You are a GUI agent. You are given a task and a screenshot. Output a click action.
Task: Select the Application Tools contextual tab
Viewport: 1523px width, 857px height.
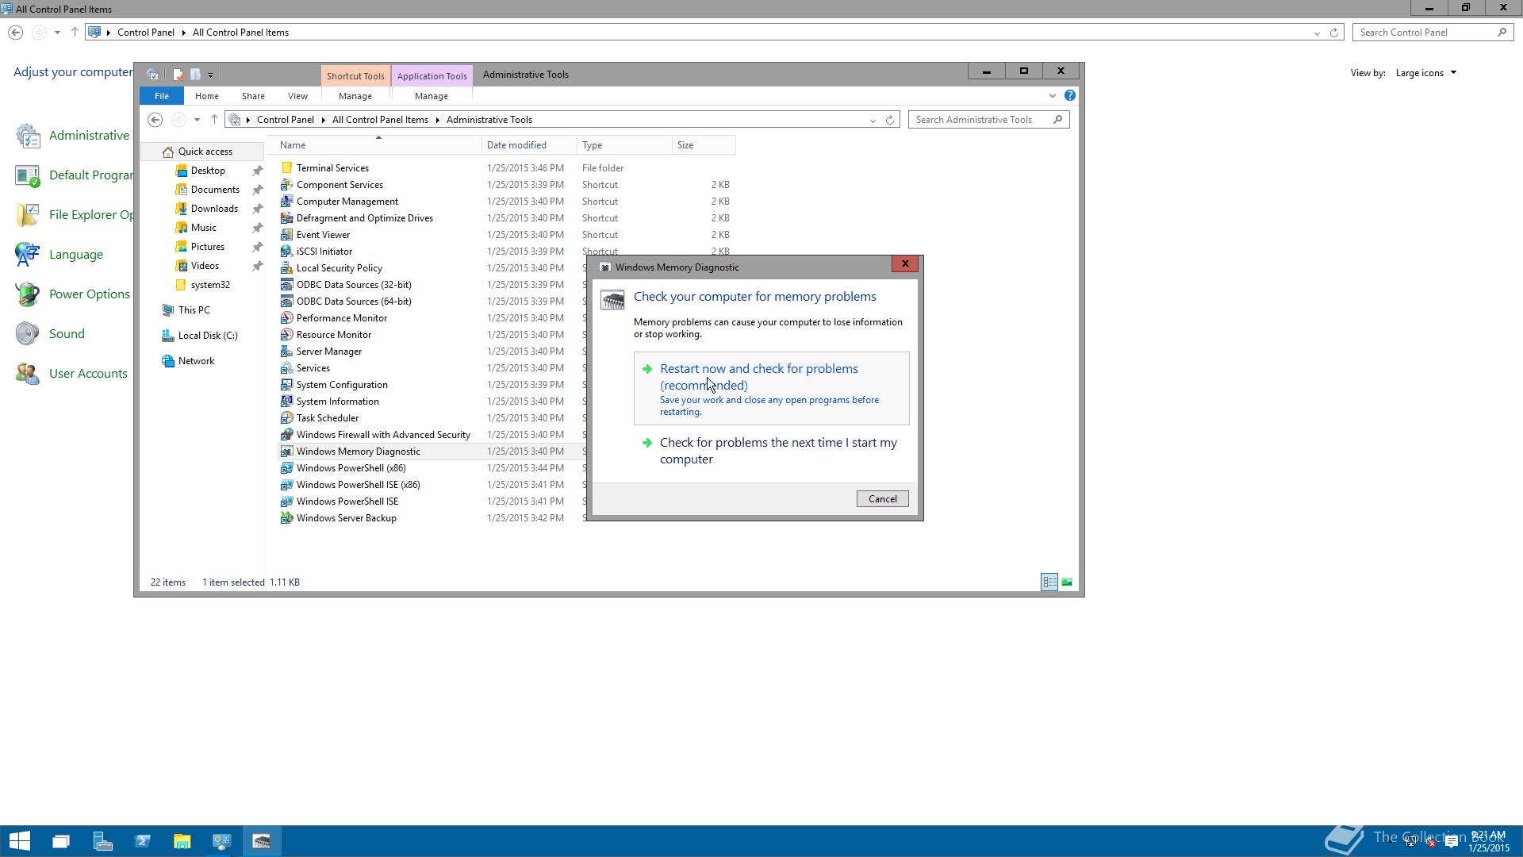tap(432, 76)
